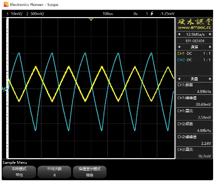Open the 插值显示模式 interpolation mode selector
Image resolution: width=215 pixels, height=182 pixels.
[x=90, y=172]
